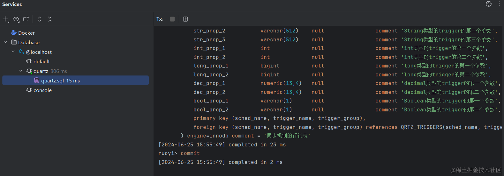
Task: Select the default session item
Action: pos(41,61)
